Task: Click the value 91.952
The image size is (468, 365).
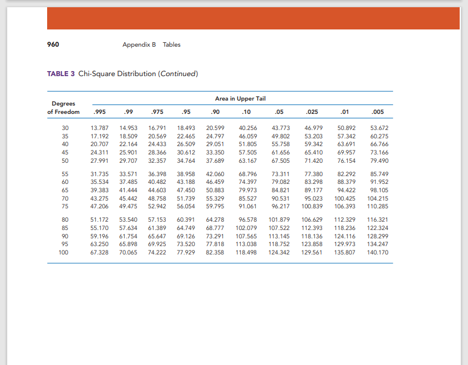Action: tap(379, 182)
